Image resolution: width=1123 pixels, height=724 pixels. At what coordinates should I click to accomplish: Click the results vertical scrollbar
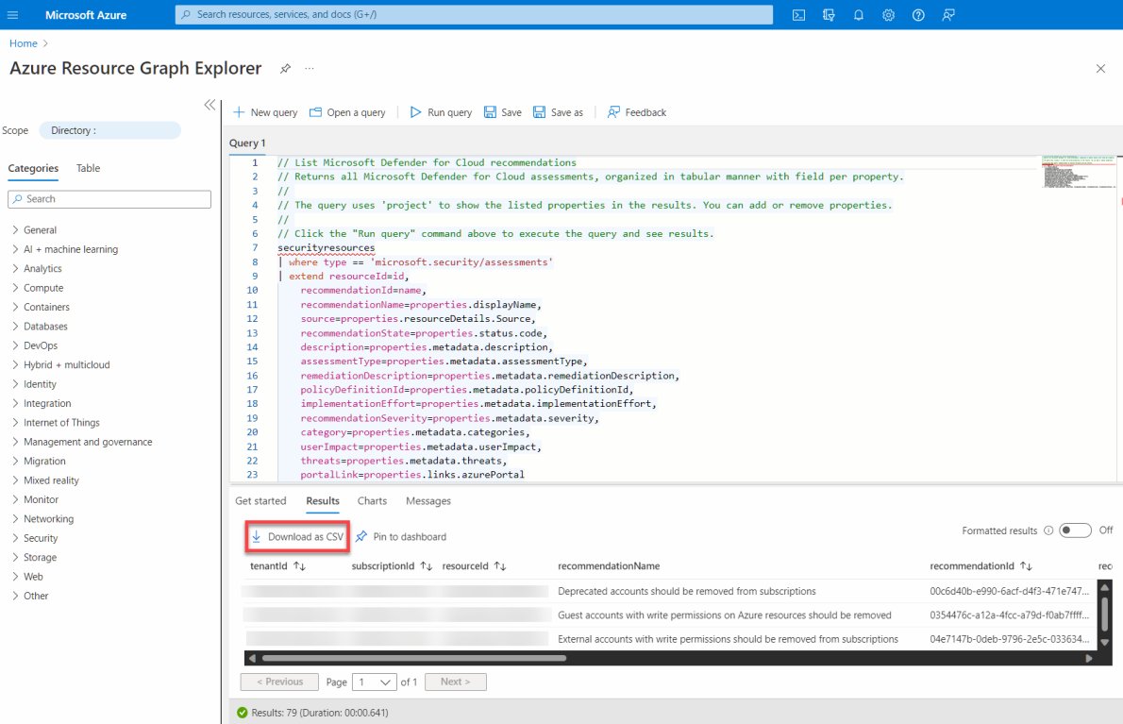tap(1104, 615)
